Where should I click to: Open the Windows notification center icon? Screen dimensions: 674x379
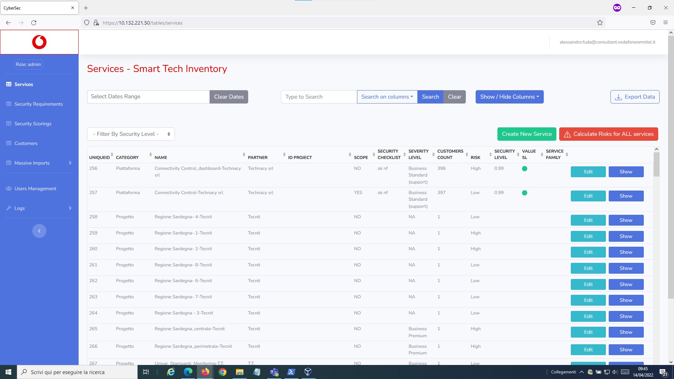(x=663, y=372)
